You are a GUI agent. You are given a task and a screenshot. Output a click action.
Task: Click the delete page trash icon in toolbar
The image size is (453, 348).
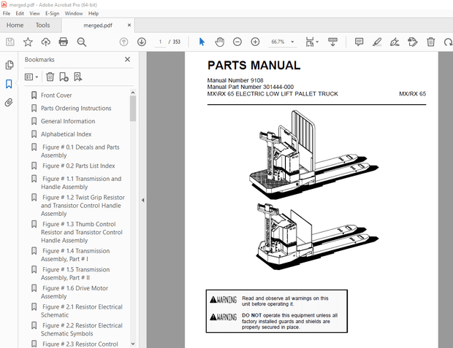[431, 42]
